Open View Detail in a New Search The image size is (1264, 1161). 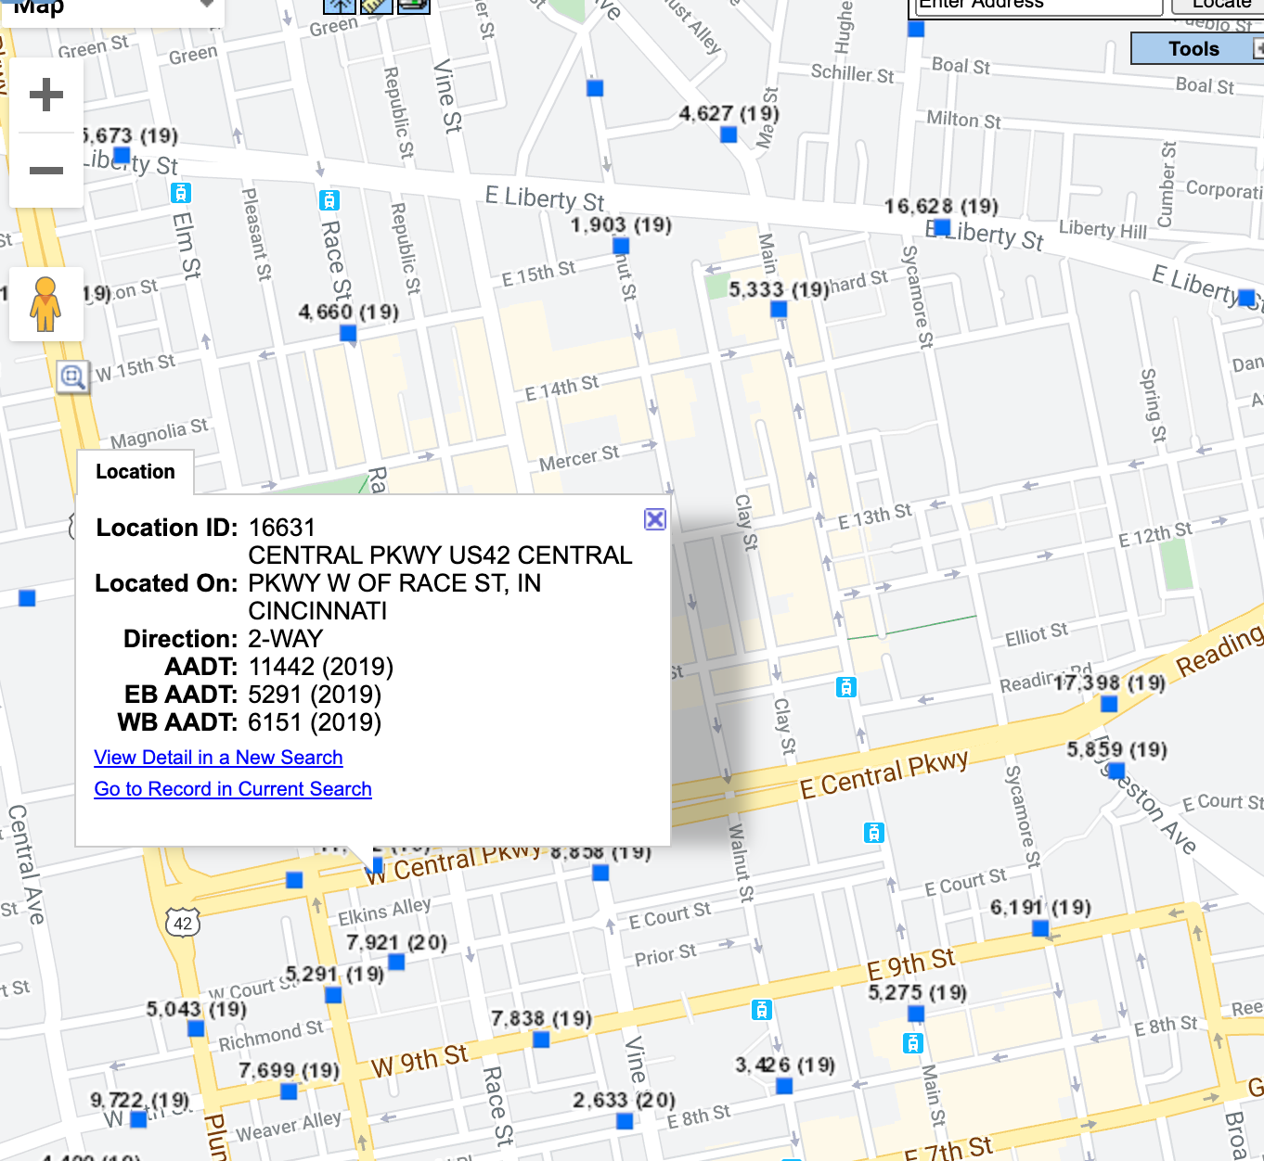218,758
